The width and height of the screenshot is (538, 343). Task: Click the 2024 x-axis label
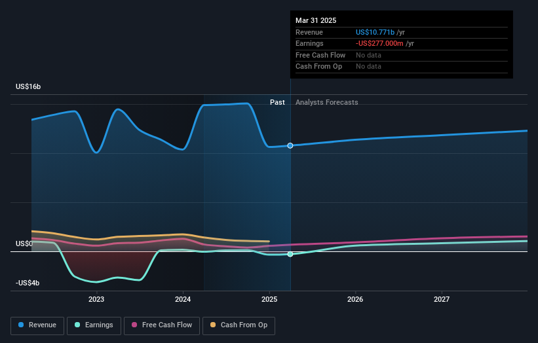pyautogui.click(x=183, y=300)
